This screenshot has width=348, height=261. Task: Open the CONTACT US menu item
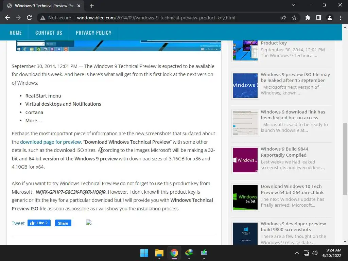point(49,33)
